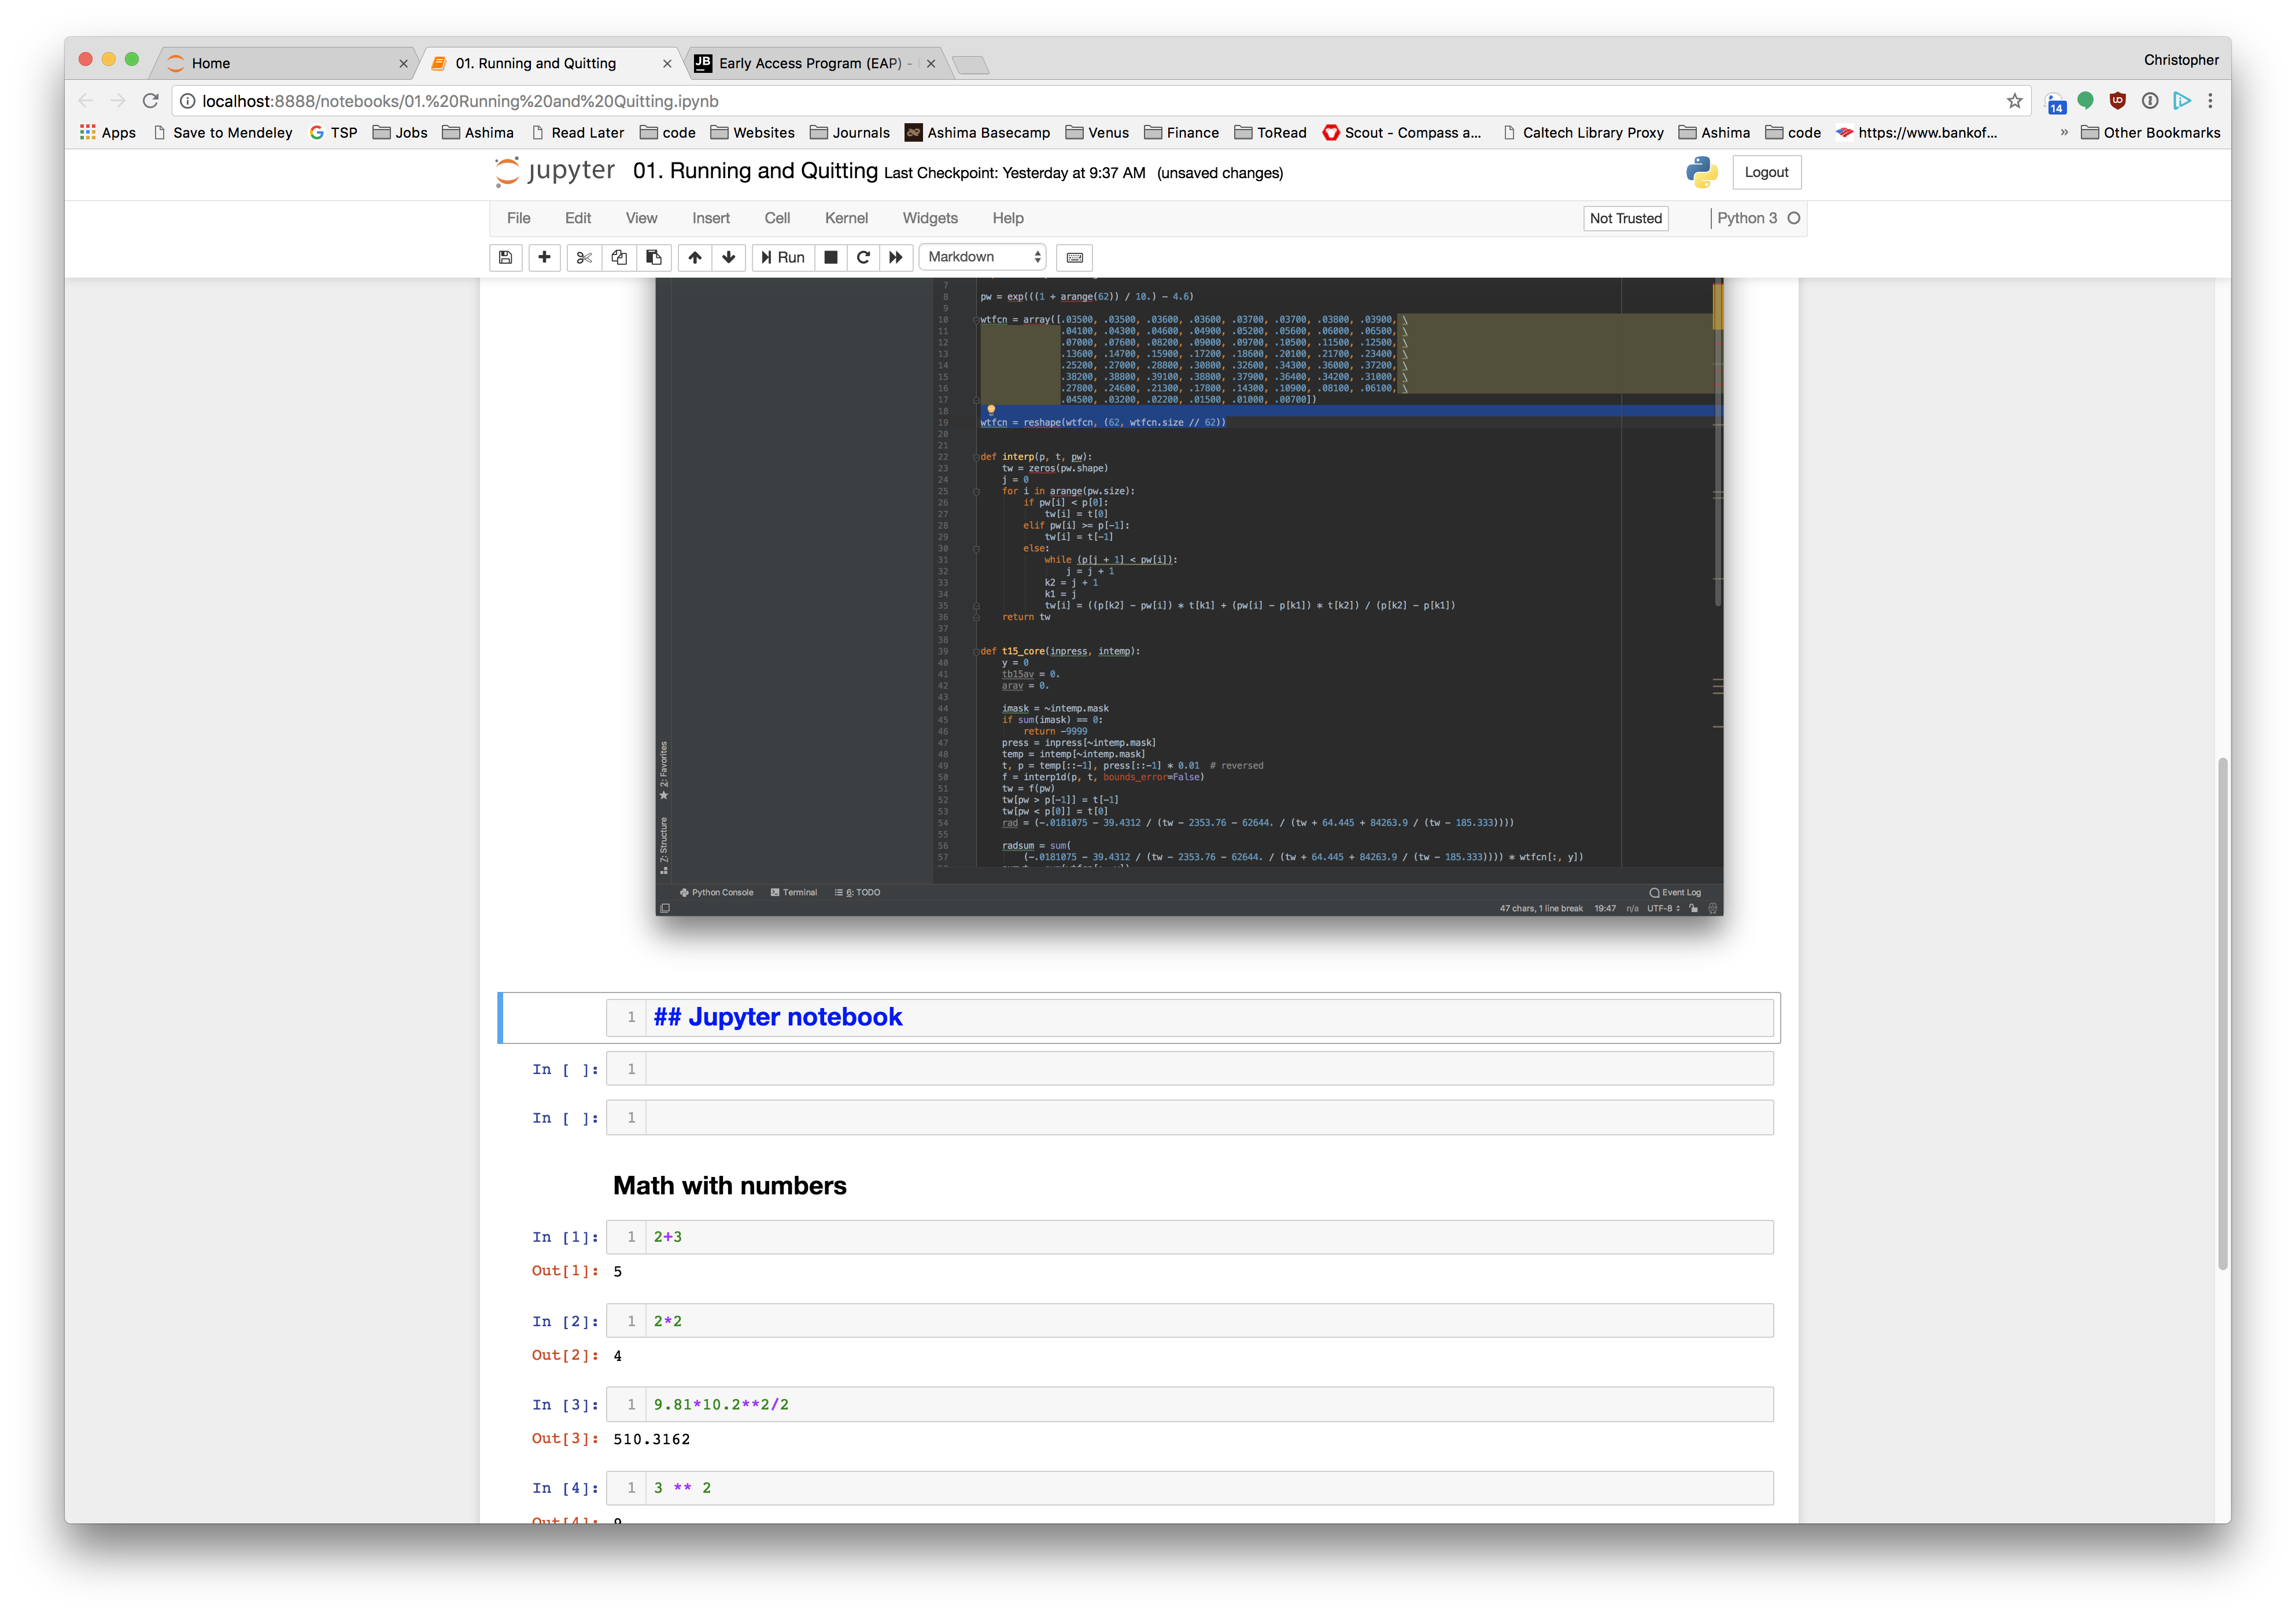2296x1616 pixels.
Task: Click the save and checkpoint icon
Action: tap(506, 257)
